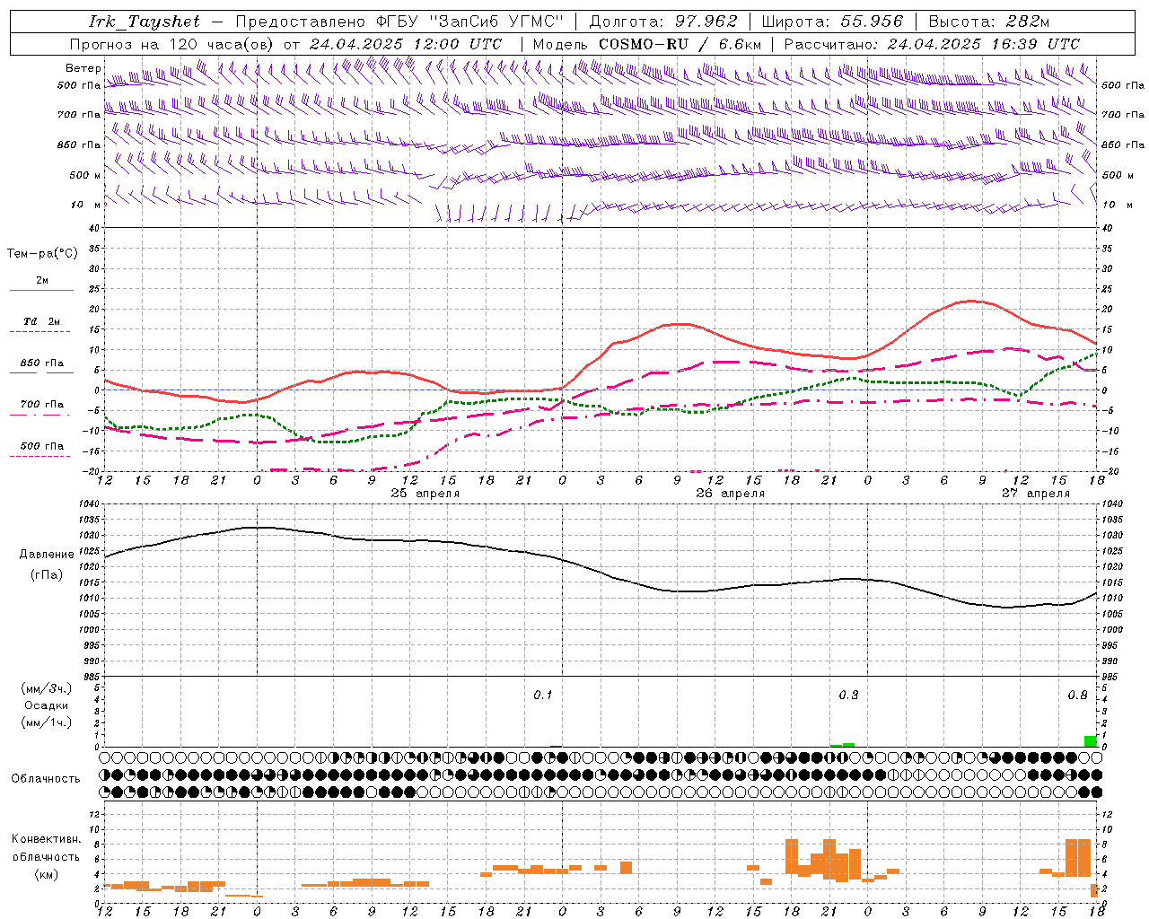Select the text Предоставлено ФГБУ "ЗапСиб УГМС"
The width and height of the screenshot is (1149, 919).
[x=399, y=22]
